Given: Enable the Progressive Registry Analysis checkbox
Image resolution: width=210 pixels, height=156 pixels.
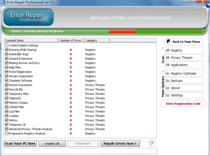Looking at the screenshot, I should tap(7, 133).
